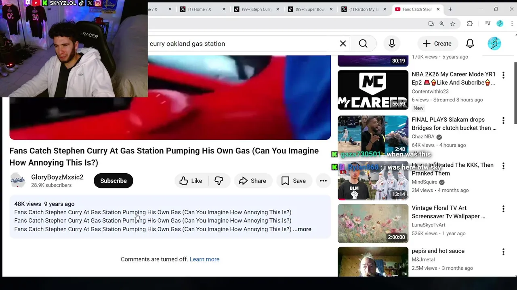Screen dimensions: 517x290
Task: Open the more actions menu beside Save
Action: (323, 181)
